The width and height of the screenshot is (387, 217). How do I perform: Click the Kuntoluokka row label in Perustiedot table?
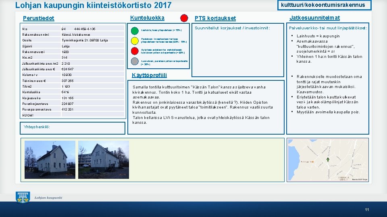point(31,92)
